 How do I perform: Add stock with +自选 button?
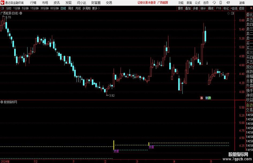point(234,8)
